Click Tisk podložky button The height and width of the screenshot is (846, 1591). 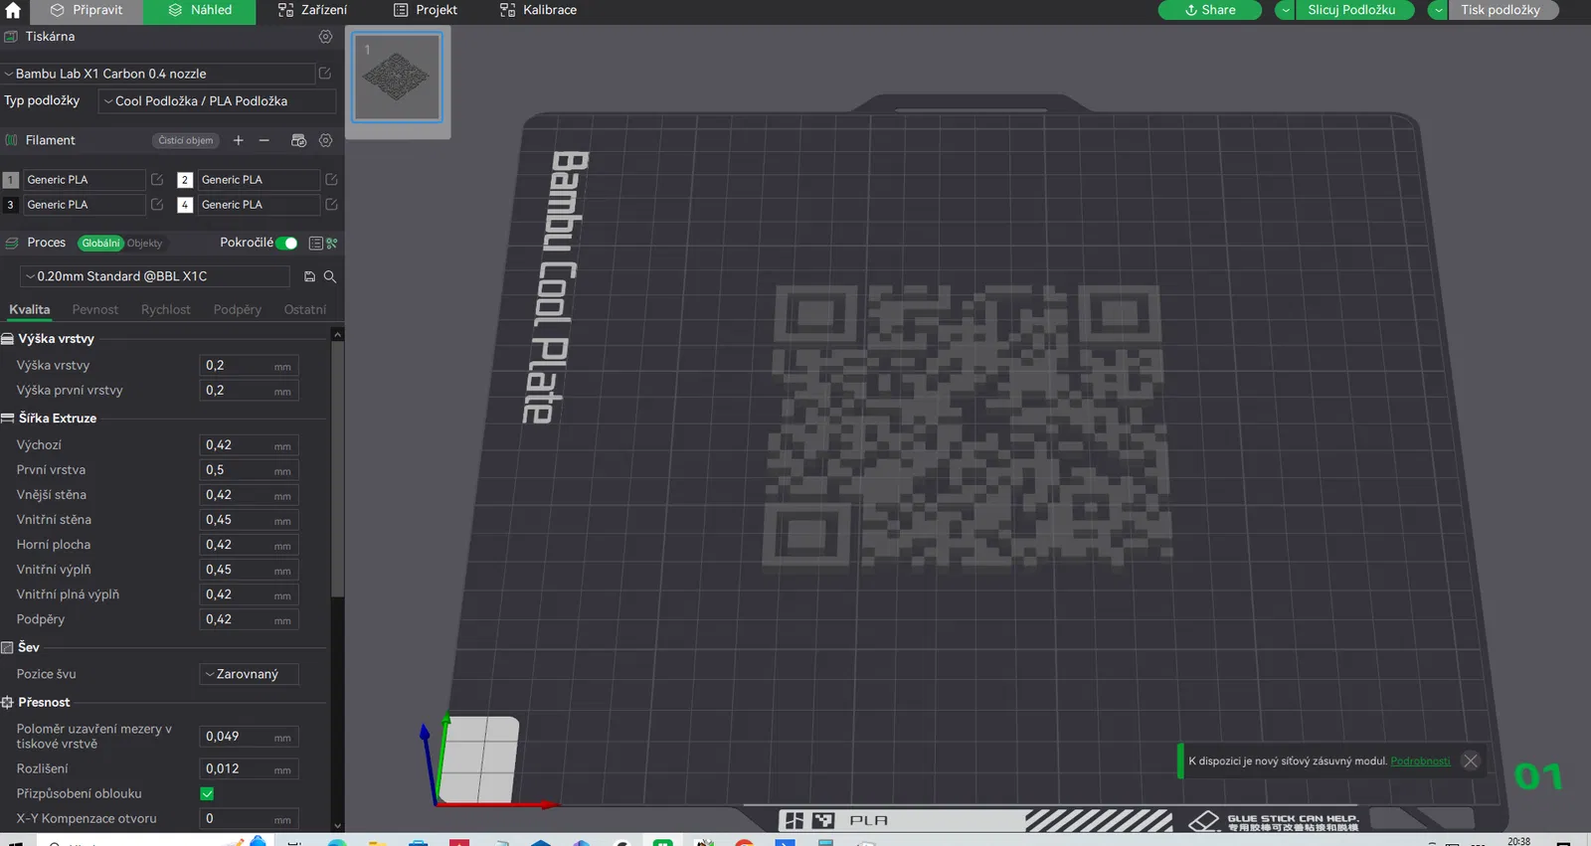tap(1501, 10)
